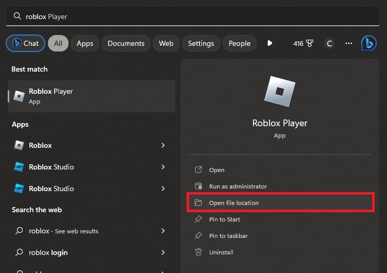Viewport: 387px width, 273px height.
Task: Click the Bing icon in top right
Action: pyautogui.click(x=368, y=43)
